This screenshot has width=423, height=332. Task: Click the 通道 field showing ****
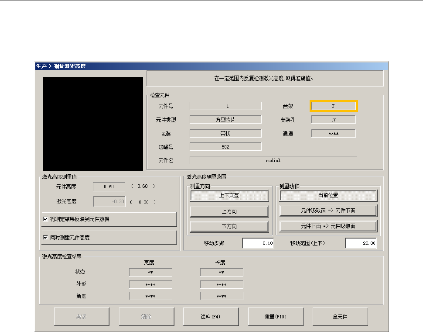click(334, 133)
